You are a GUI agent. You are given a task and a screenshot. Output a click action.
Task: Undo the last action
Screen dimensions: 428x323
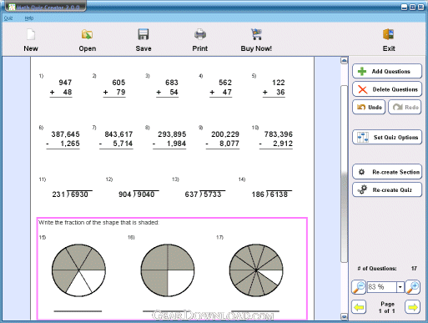pyautogui.click(x=369, y=107)
